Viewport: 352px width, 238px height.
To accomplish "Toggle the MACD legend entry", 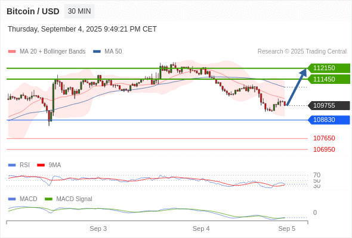I will point(23,199).
